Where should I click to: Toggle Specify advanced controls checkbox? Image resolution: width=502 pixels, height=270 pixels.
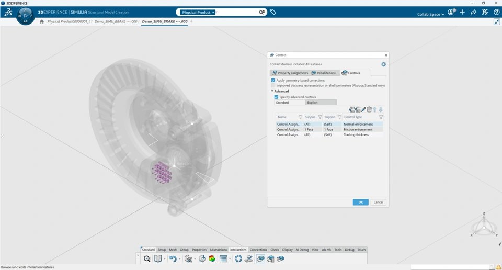(x=276, y=97)
